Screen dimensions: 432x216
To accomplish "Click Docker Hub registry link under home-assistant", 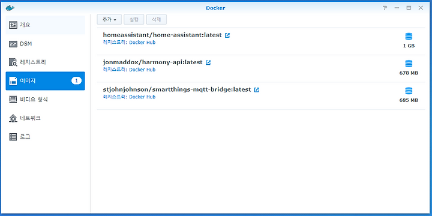I will (x=142, y=43).
